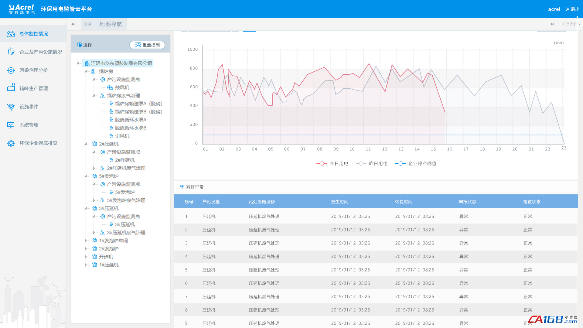The width and height of the screenshot is (583, 328).
Task: Click the 申报状态 column header
Action: 468,202
